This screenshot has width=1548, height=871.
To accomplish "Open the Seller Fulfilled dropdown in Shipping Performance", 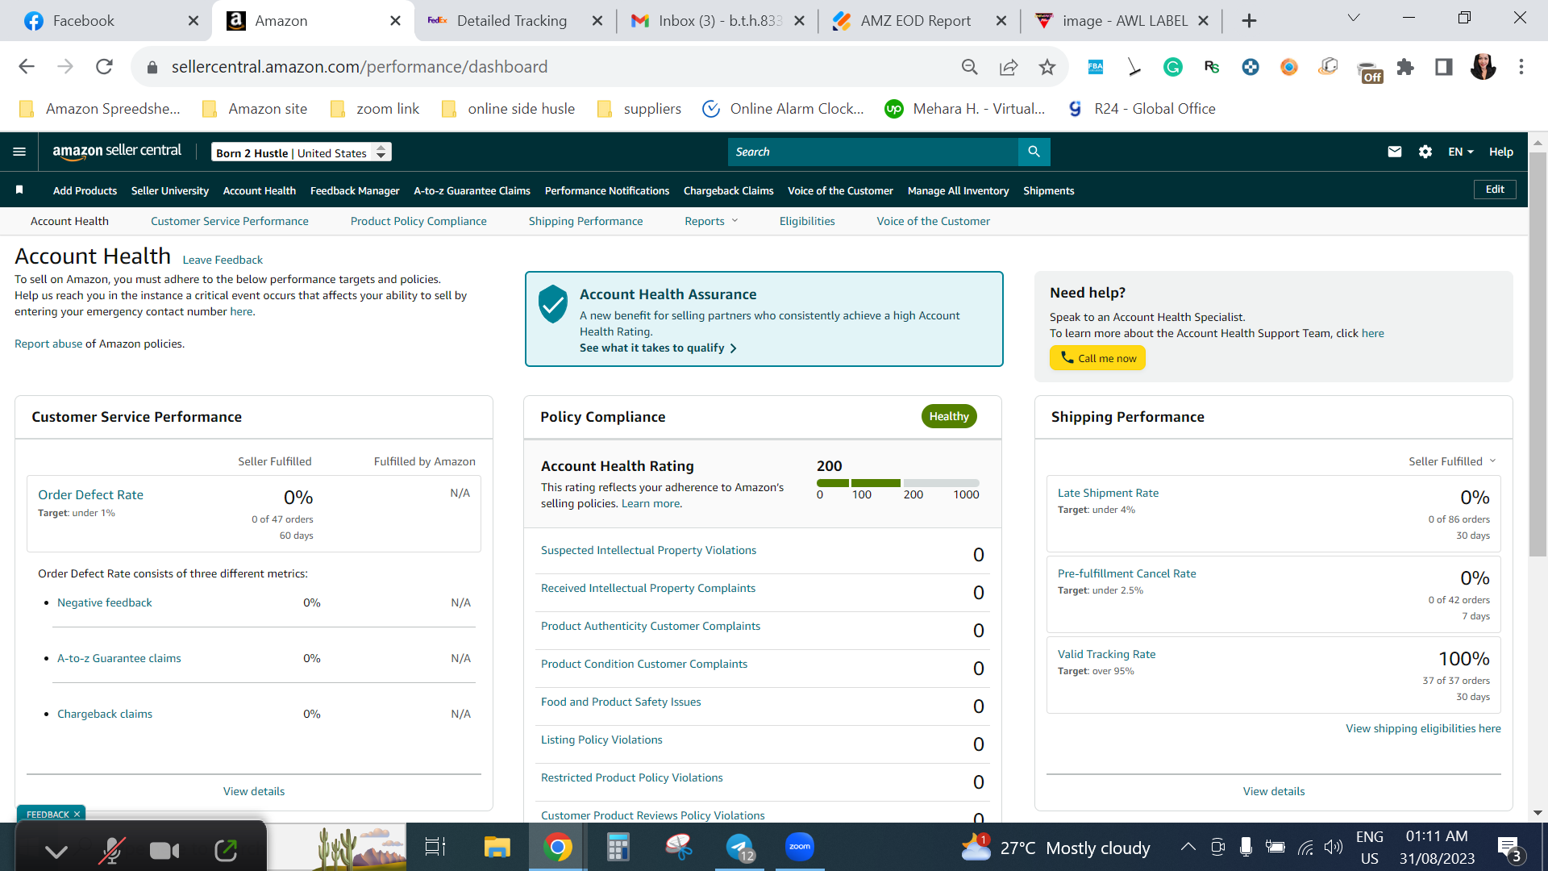I will 1452,461.
